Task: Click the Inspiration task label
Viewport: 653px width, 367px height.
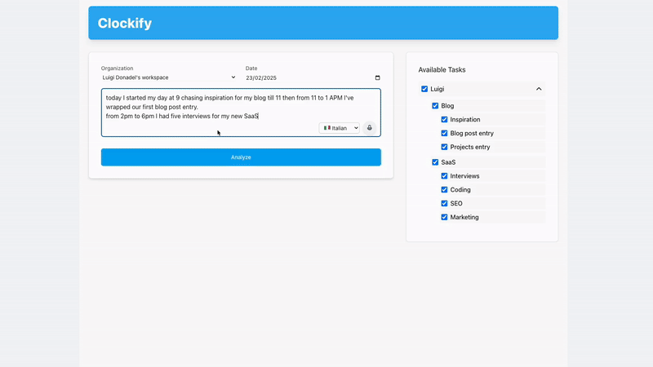Action: 465,119
